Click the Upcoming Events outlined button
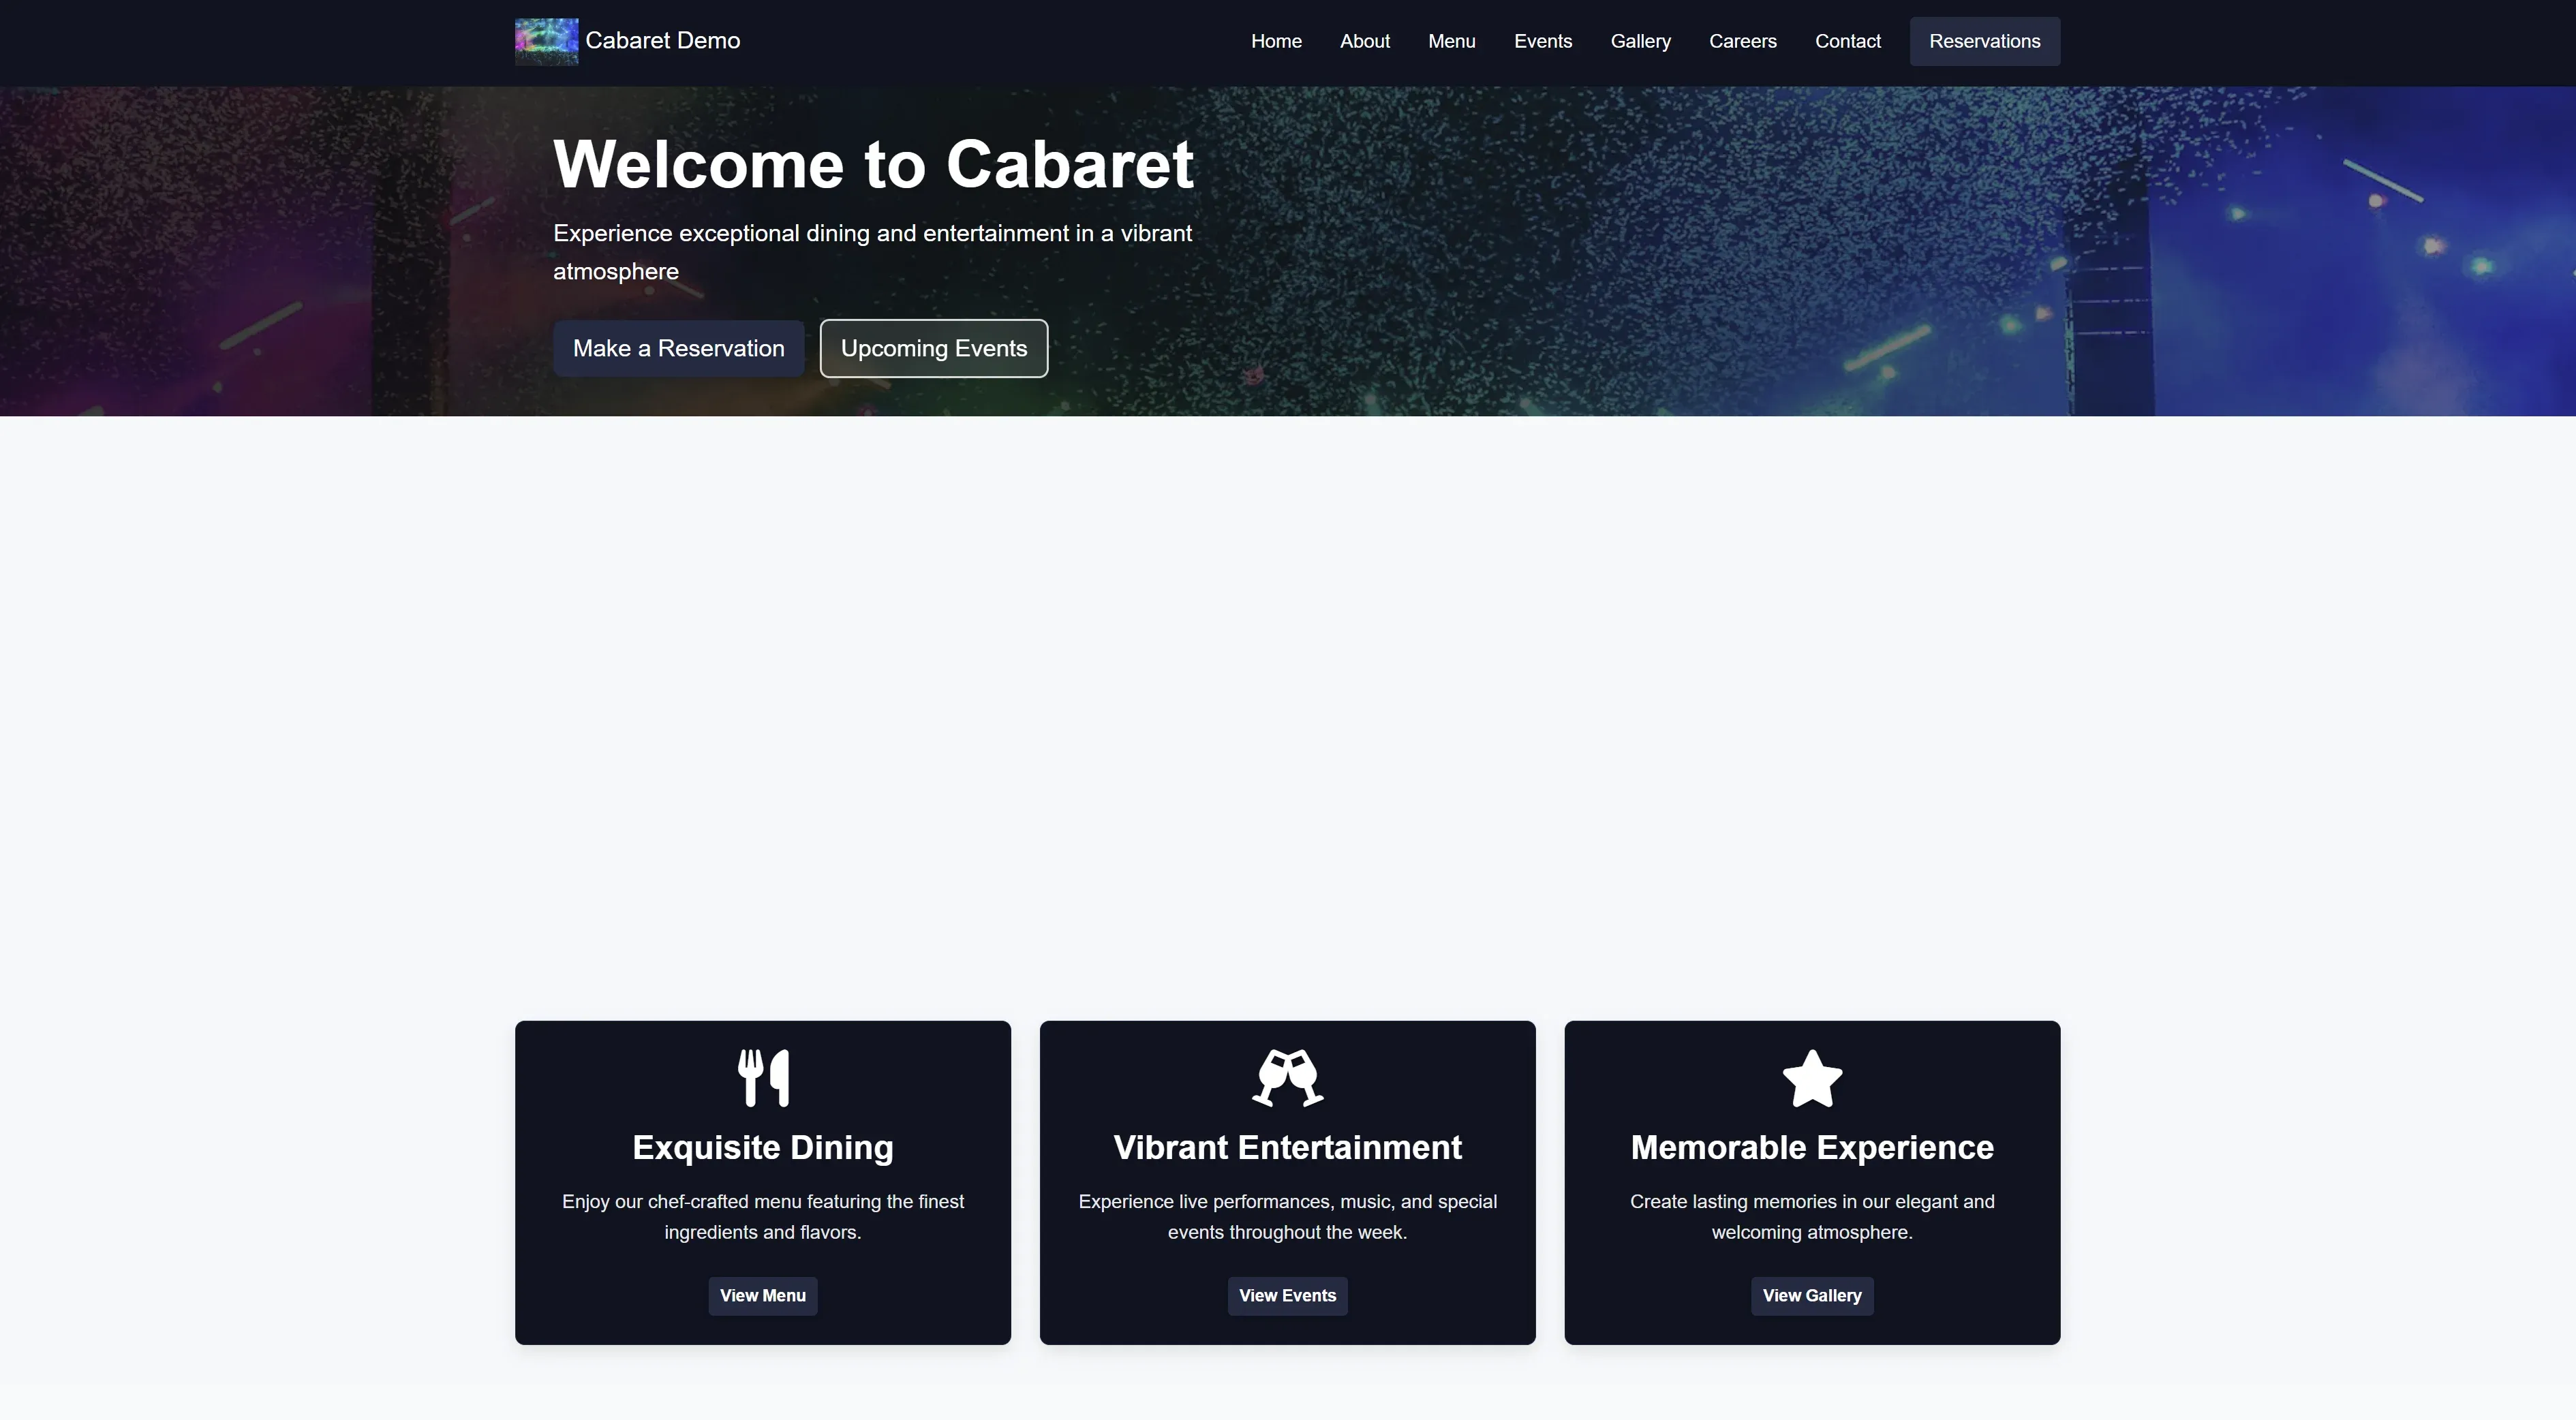The image size is (2576, 1420). 934,348
